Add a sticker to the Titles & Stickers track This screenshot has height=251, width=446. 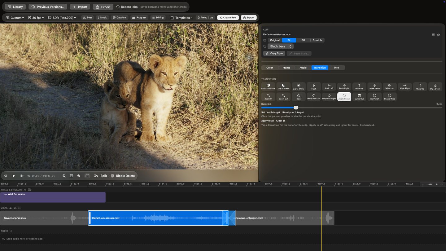[29, 190]
